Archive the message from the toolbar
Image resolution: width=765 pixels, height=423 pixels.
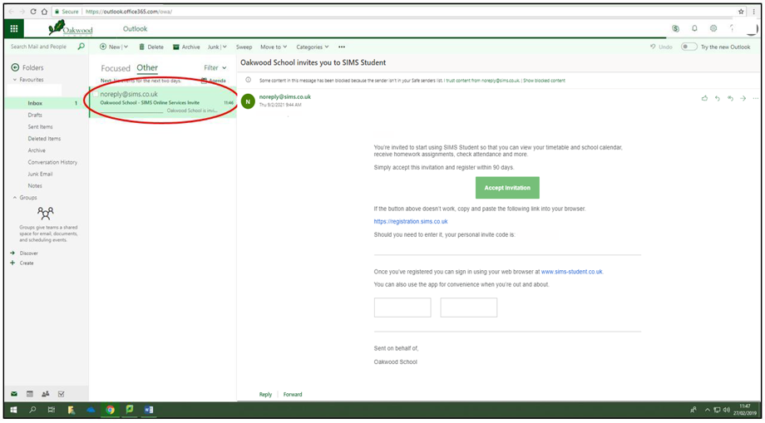[x=186, y=47]
